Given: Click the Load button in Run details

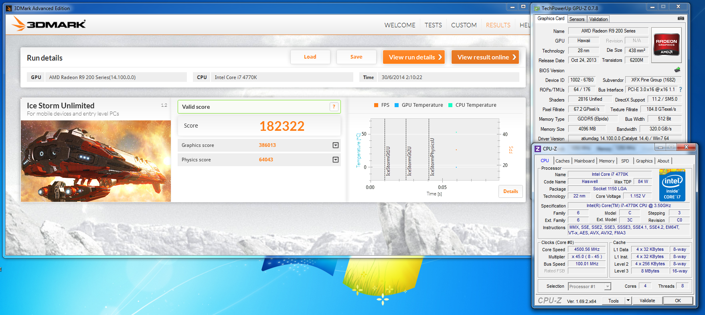Looking at the screenshot, I should tap(310, 57).
